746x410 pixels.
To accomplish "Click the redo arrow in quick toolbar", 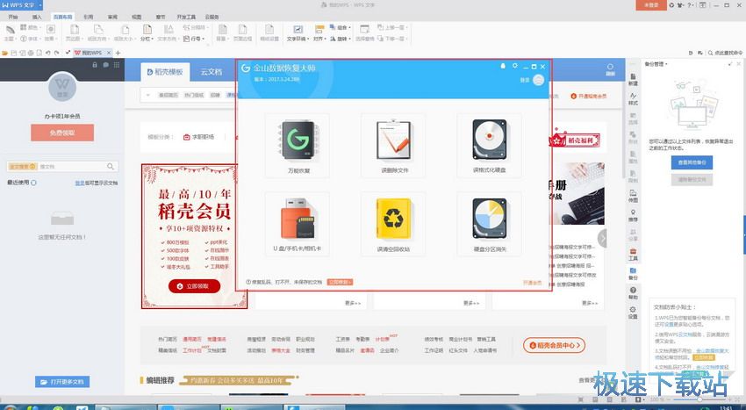I will click(56, 53).
